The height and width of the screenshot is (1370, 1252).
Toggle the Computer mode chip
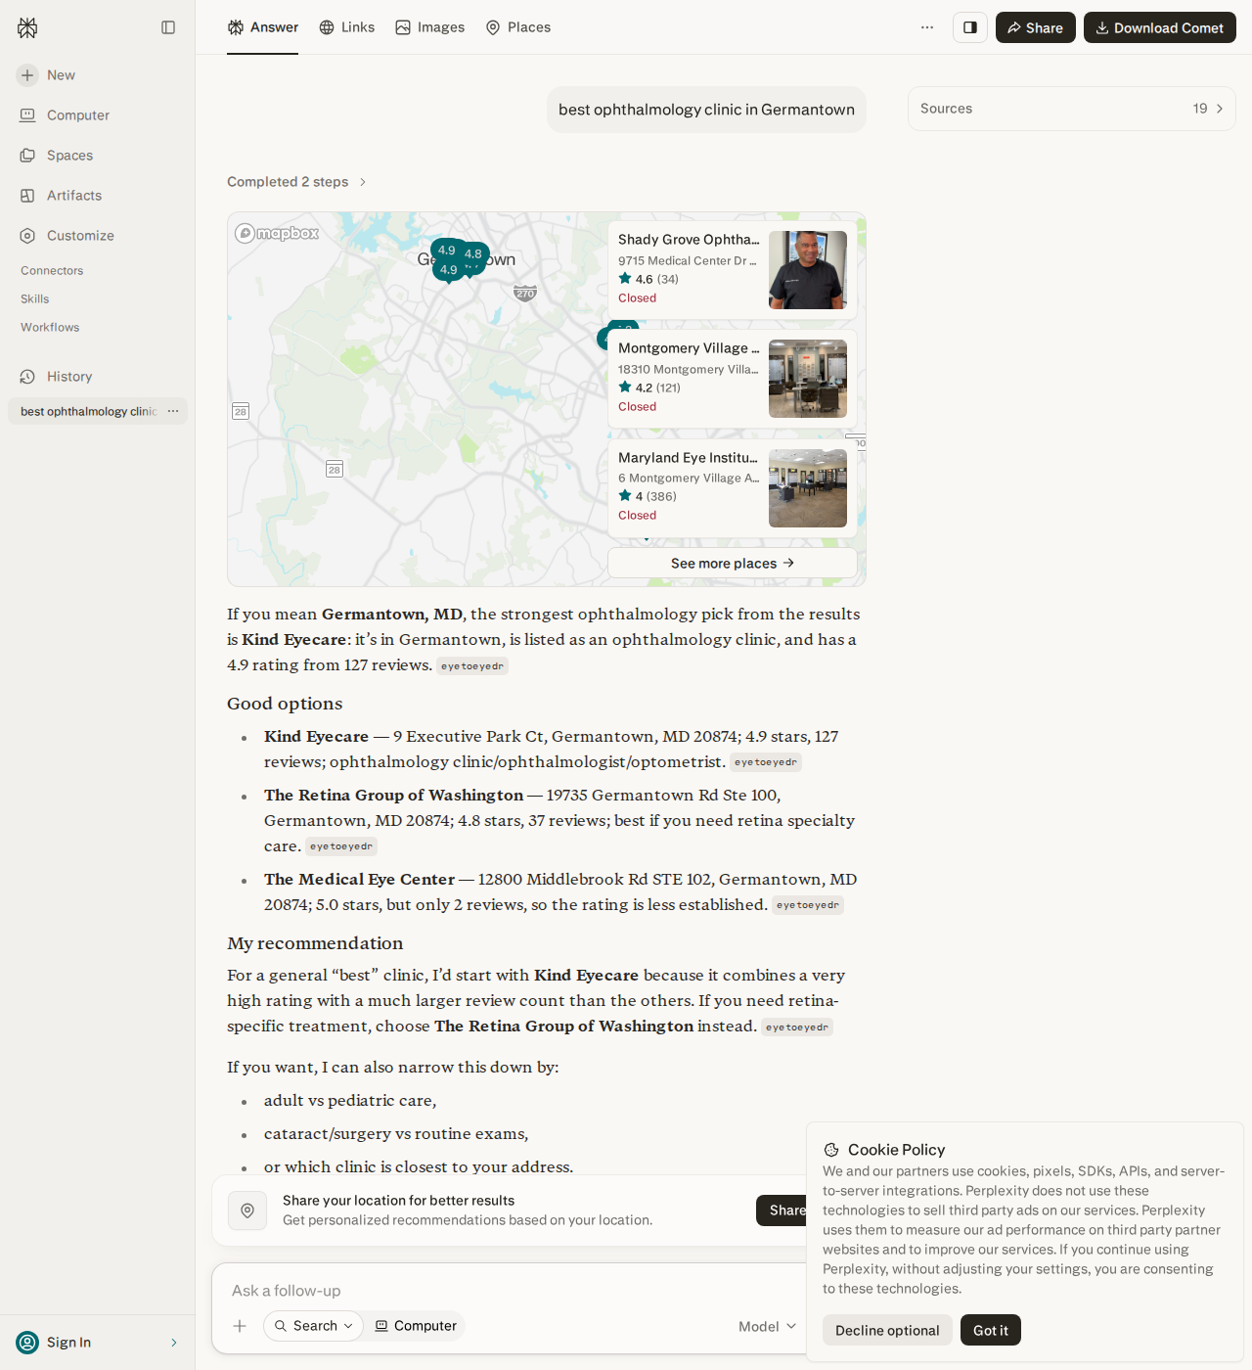pos(416,1326)
